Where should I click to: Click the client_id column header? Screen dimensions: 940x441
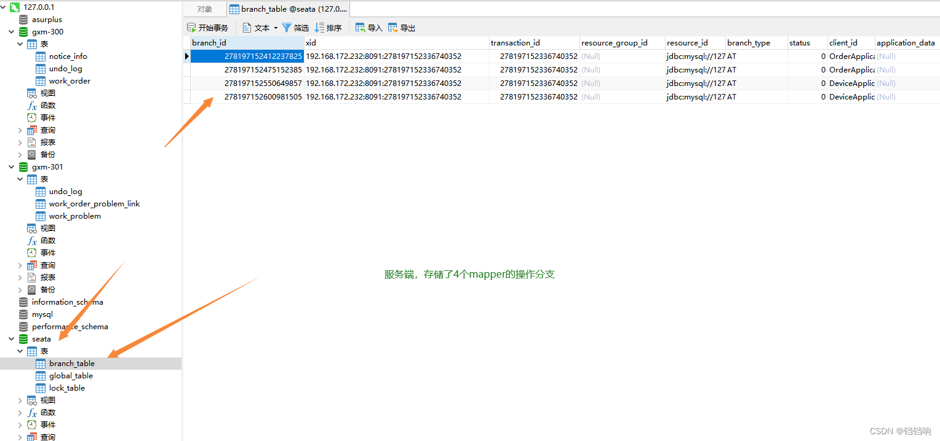click(851, 43)
